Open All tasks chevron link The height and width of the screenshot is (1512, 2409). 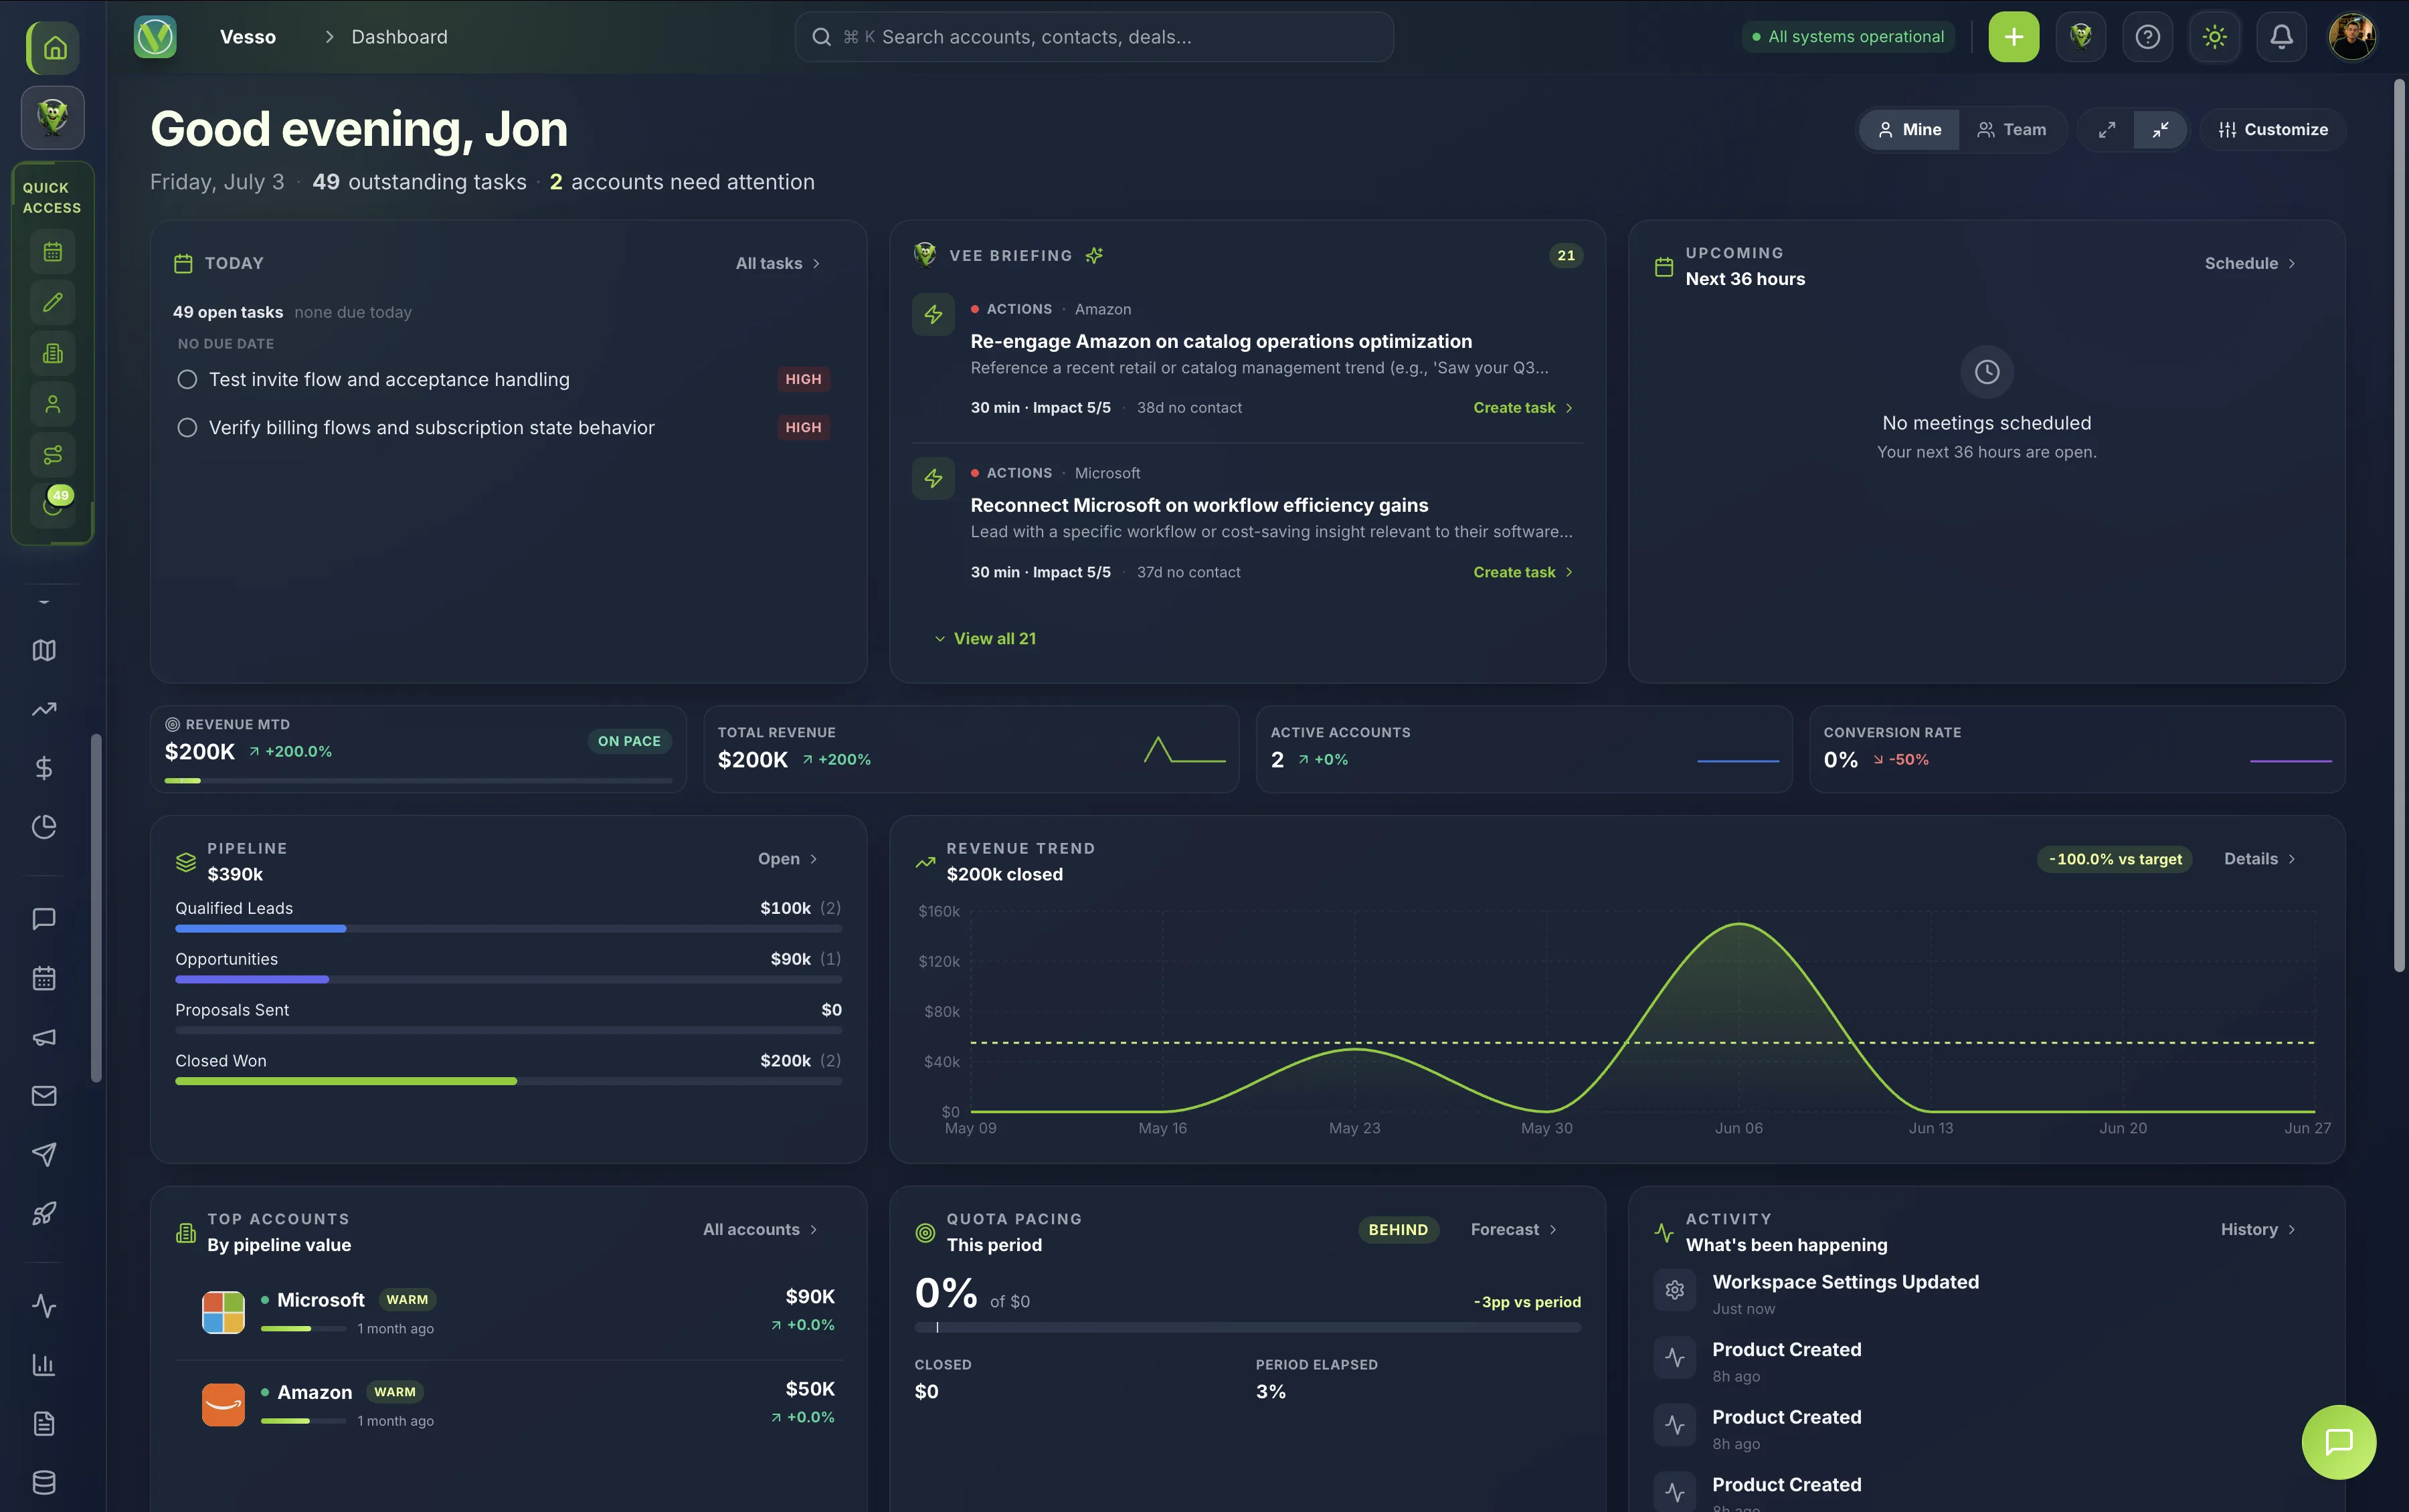(x=778, y=264)
